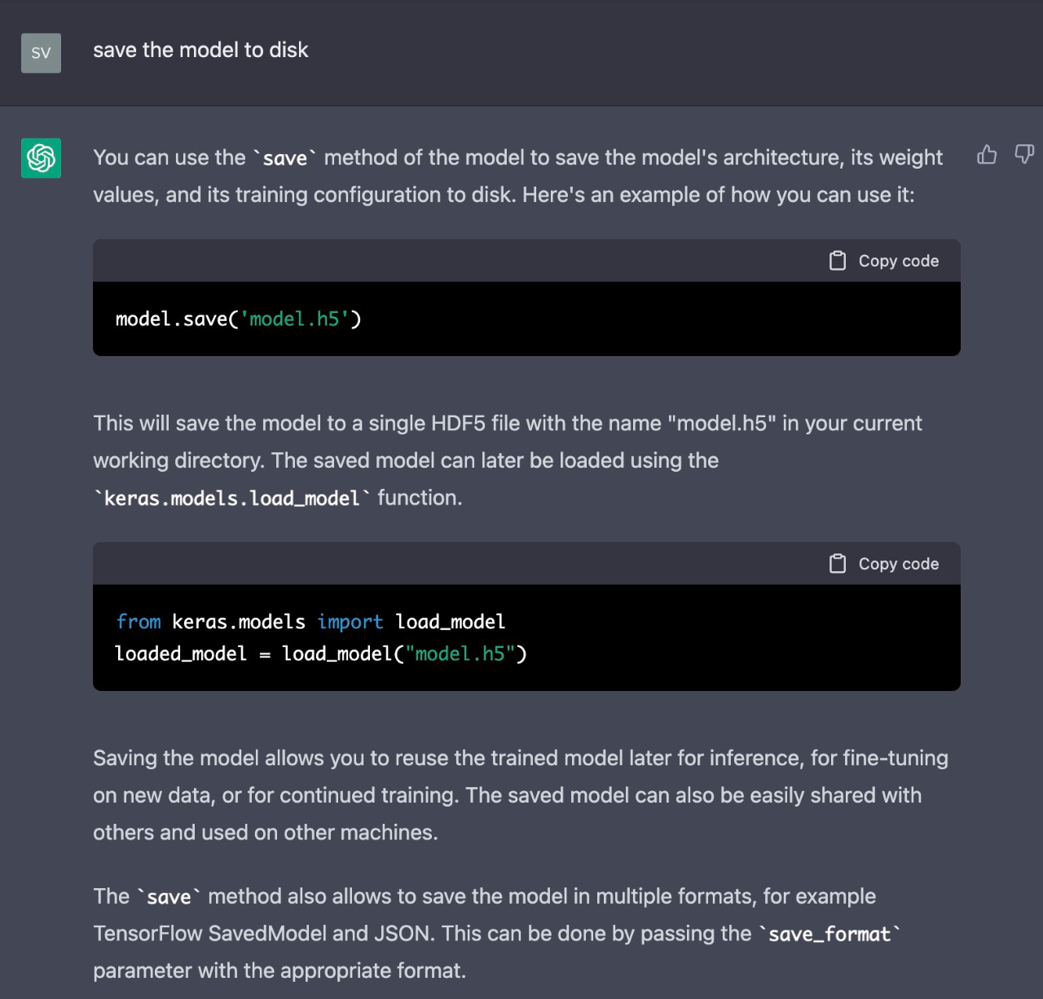Click clipboard icon above model.save code
The width and height of the screenshot is (1043, 999).
(838, 261)
